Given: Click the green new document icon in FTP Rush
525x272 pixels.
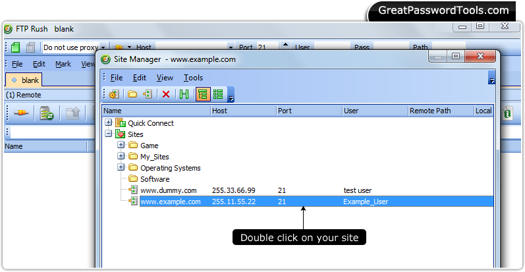Looking at the screenshot, I should click(15, 47).
